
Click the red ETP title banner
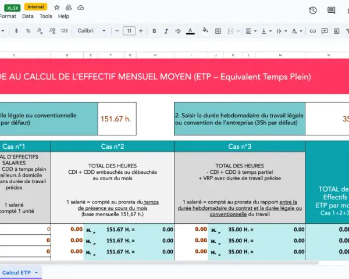pos(174,76)
